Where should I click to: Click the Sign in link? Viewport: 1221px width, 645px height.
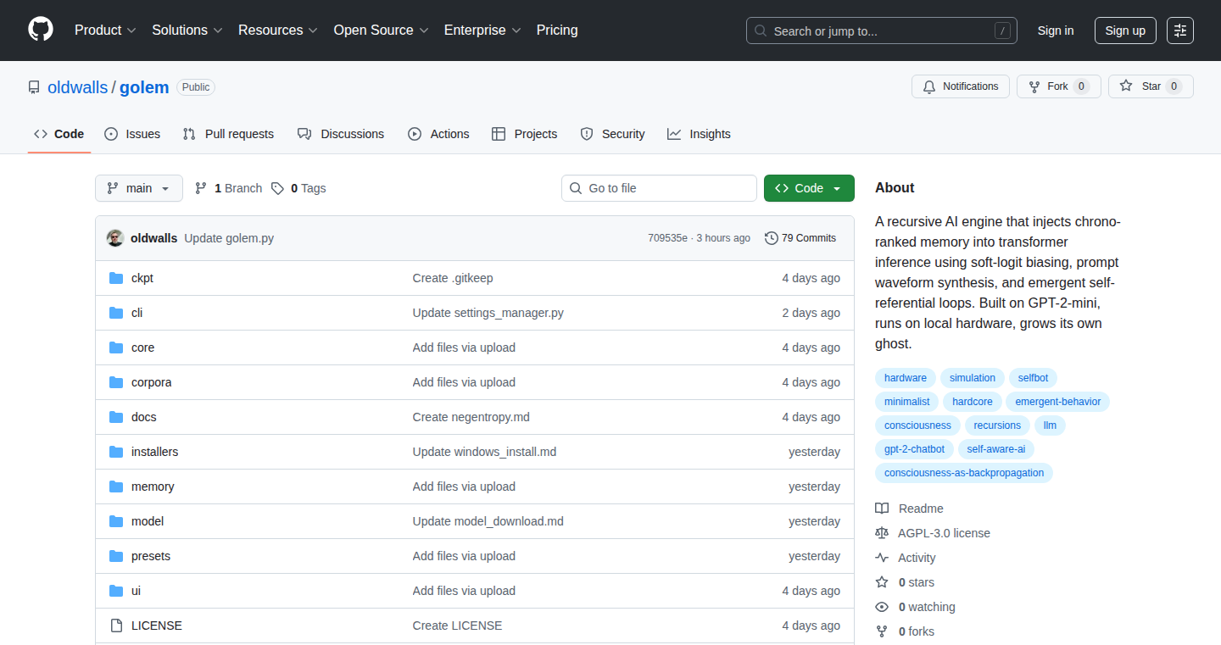point(1056,31)
